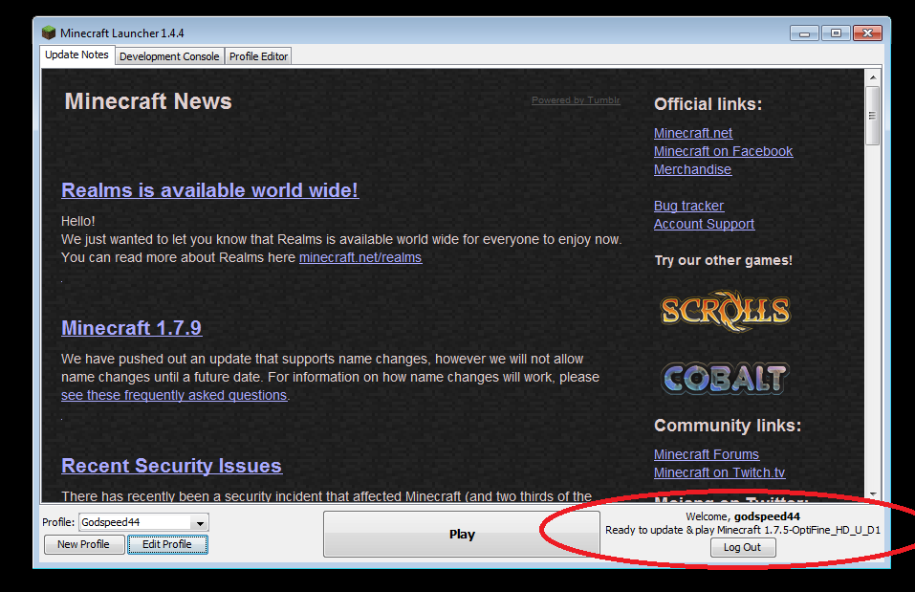This screenshot has width=915, height=592.
Task: Open 'see these frequently asked questions' link
Action: [x=174, y=395]
